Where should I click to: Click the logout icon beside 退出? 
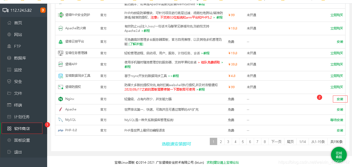[9, 152]
